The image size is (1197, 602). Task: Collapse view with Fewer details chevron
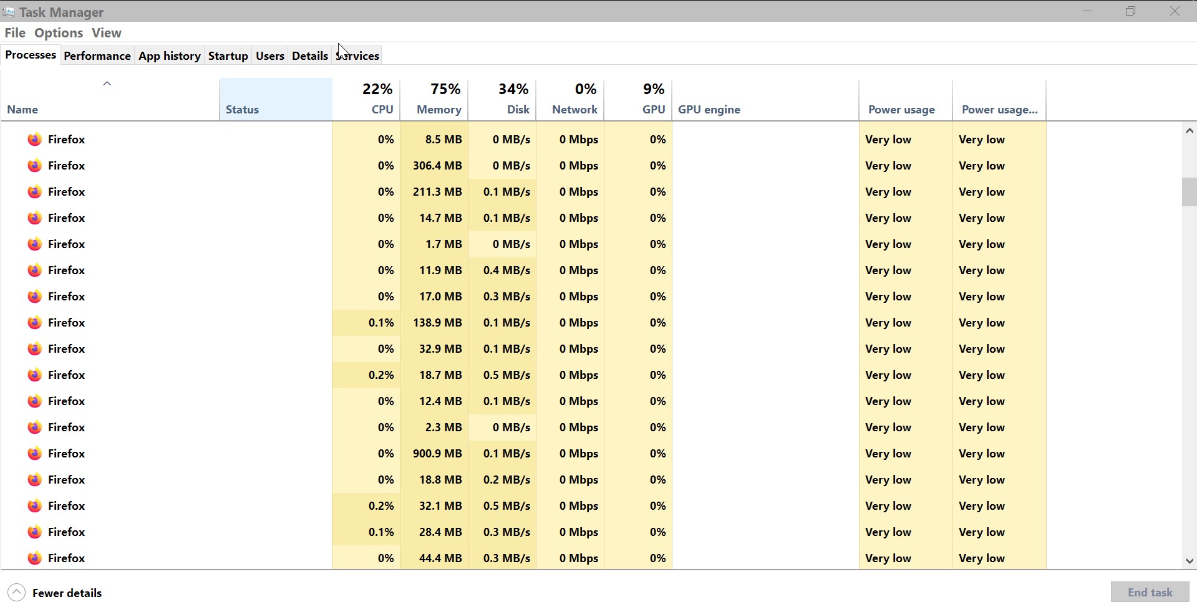(17, 592)
